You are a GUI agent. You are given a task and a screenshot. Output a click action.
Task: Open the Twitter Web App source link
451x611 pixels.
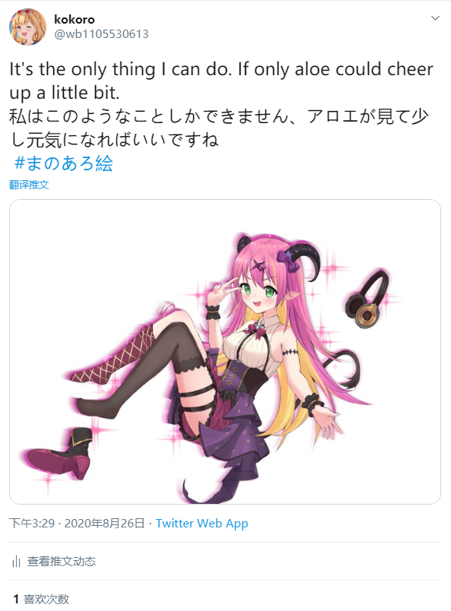pyautogui.click(x=202, y=524)
